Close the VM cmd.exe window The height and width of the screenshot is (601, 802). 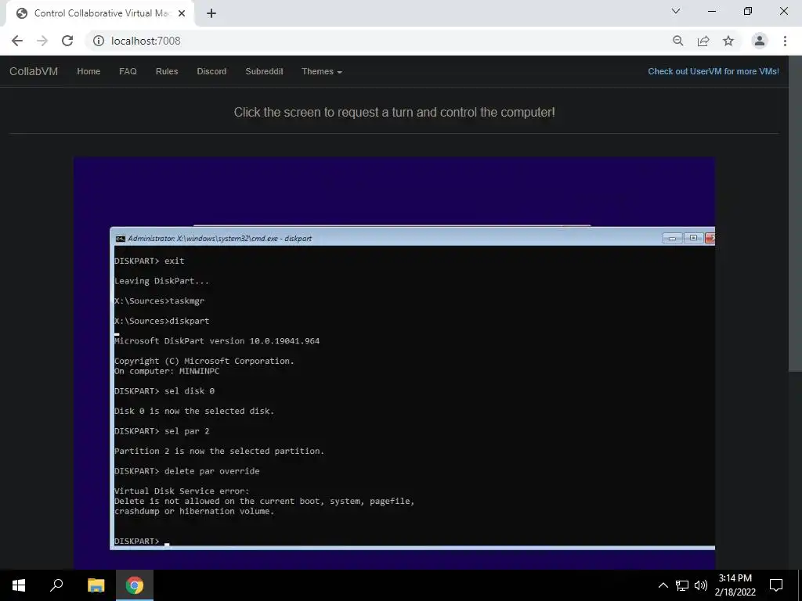[710, 238]
